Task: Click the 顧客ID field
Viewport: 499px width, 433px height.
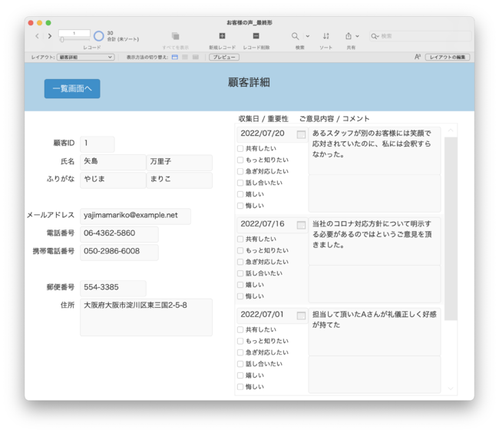Action: point(97,144)
